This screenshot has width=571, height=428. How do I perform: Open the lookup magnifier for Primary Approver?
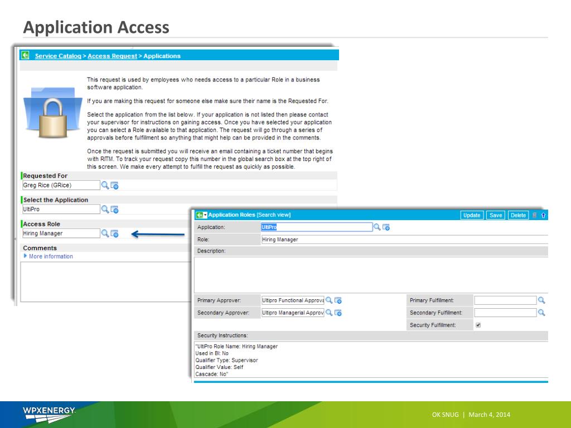[x=329, y=300]
